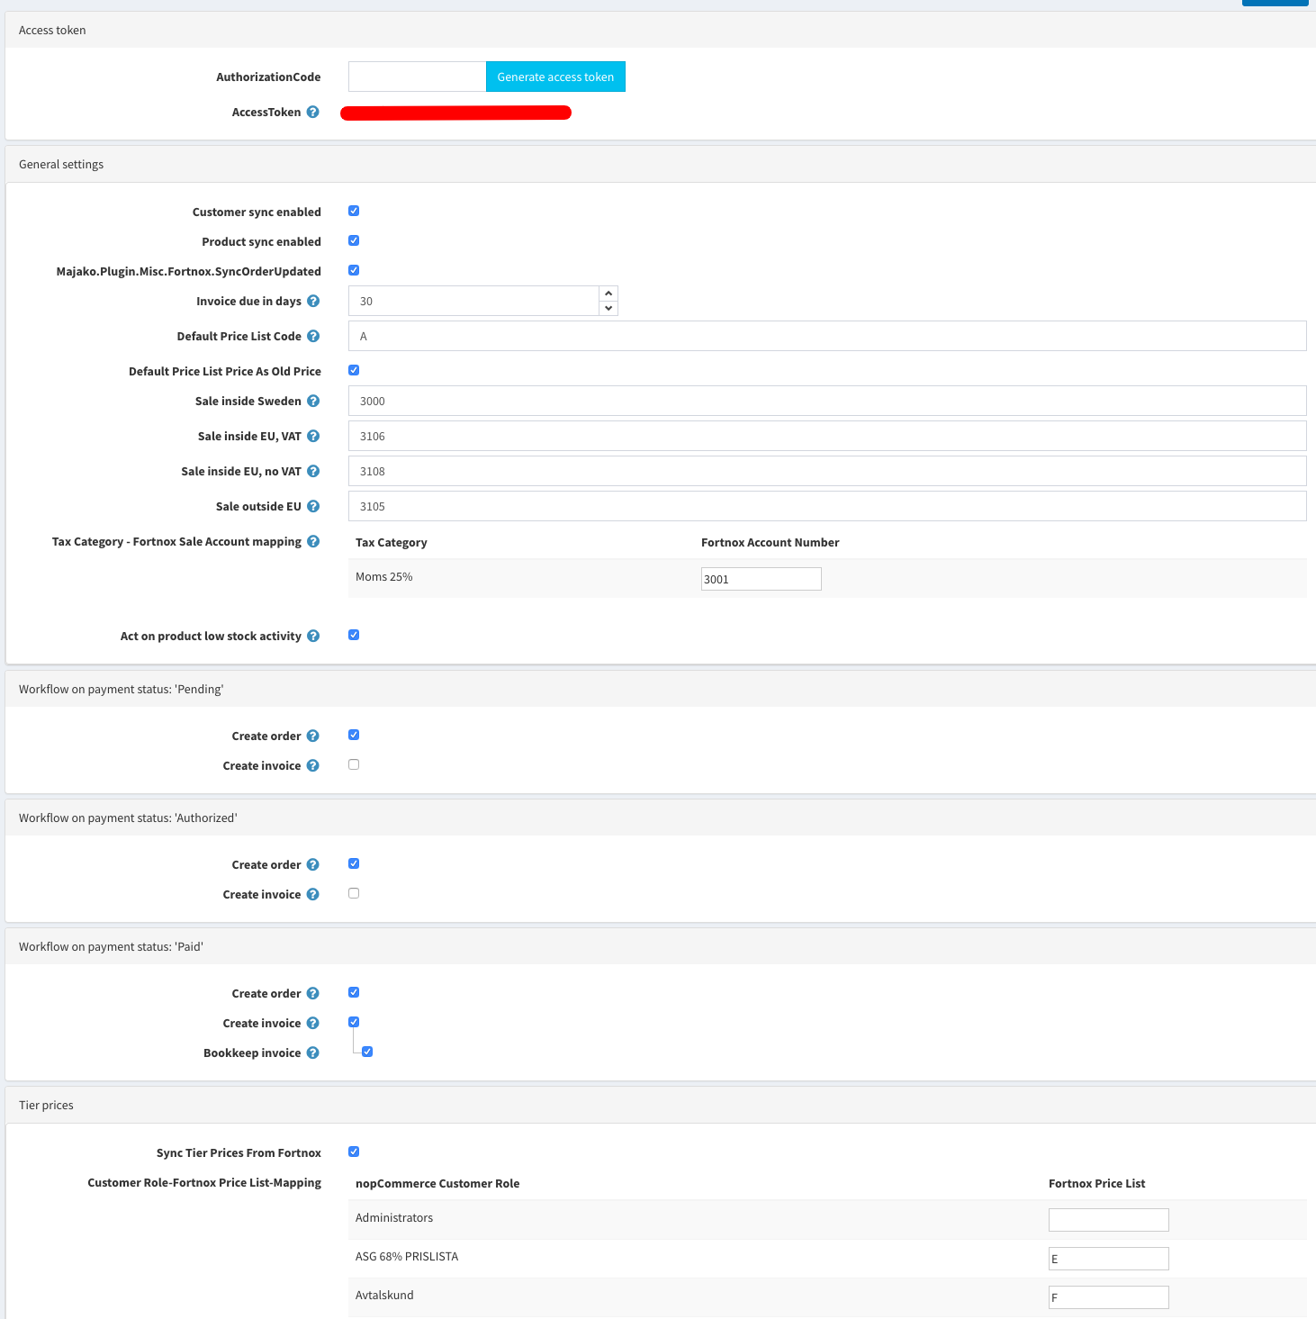This screenshot has width=1316, height=1319.
Task: Show help for Paid Create invoice
Action: click(312, 1023)
